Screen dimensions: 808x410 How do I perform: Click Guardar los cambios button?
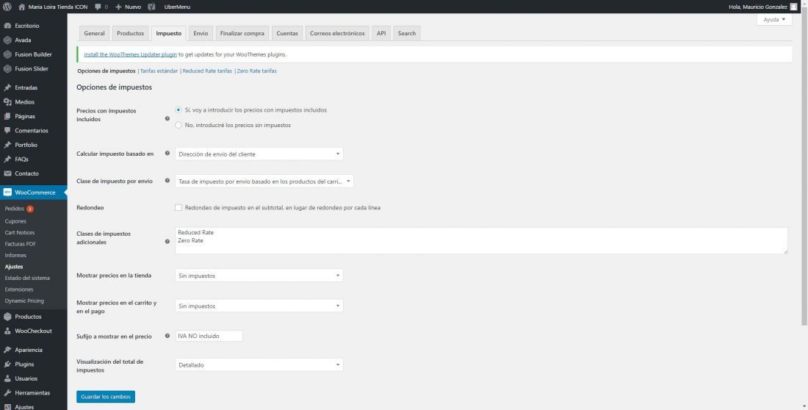pyautogui.click(x=106, y=397)
